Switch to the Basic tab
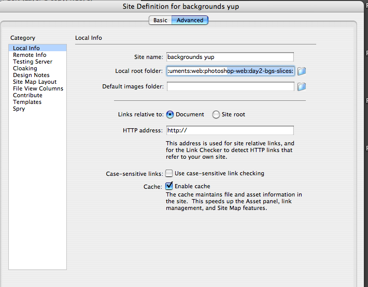The height and width of the screenshot is (287, 368). 160,20
